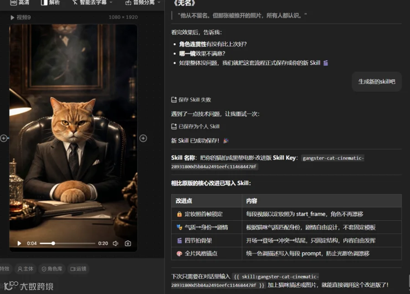The image size is (410, 294).
Task: Click the lock icon beside 定妆照首帧锁定
Action: click(179, 214)
